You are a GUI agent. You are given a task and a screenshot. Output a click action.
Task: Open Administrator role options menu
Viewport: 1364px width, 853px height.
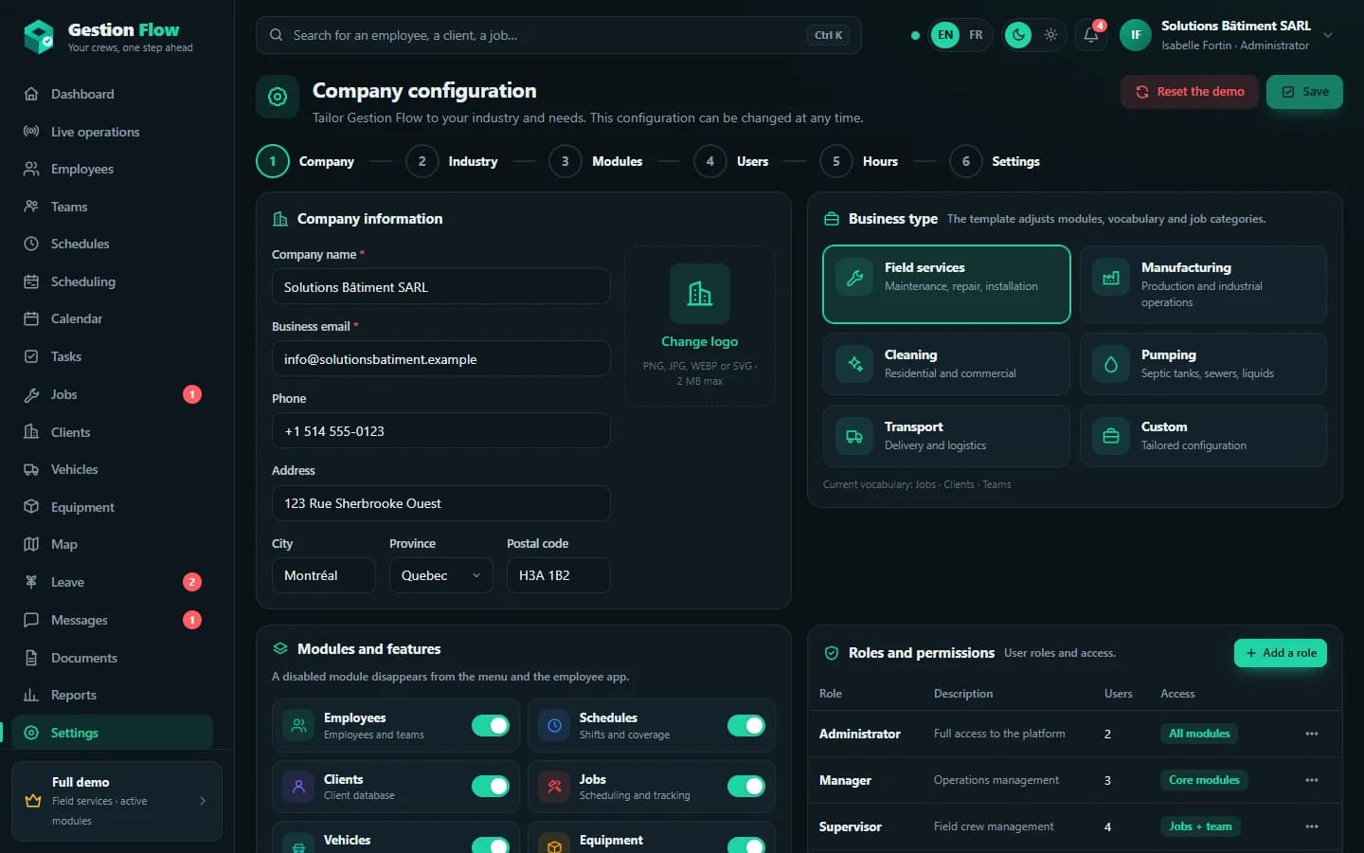[x=1312, y=734]
